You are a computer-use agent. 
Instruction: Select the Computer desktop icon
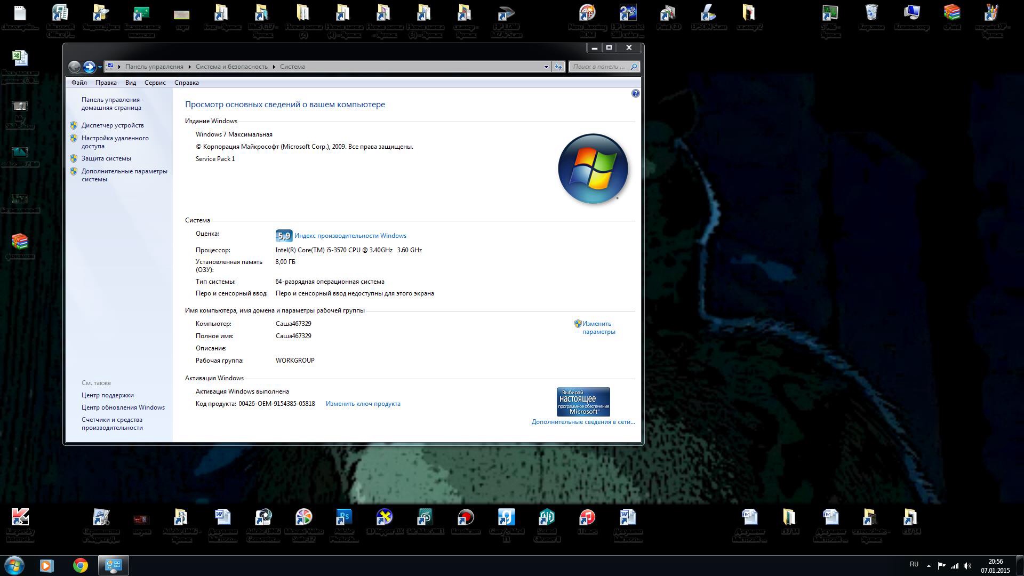point(912,17)
